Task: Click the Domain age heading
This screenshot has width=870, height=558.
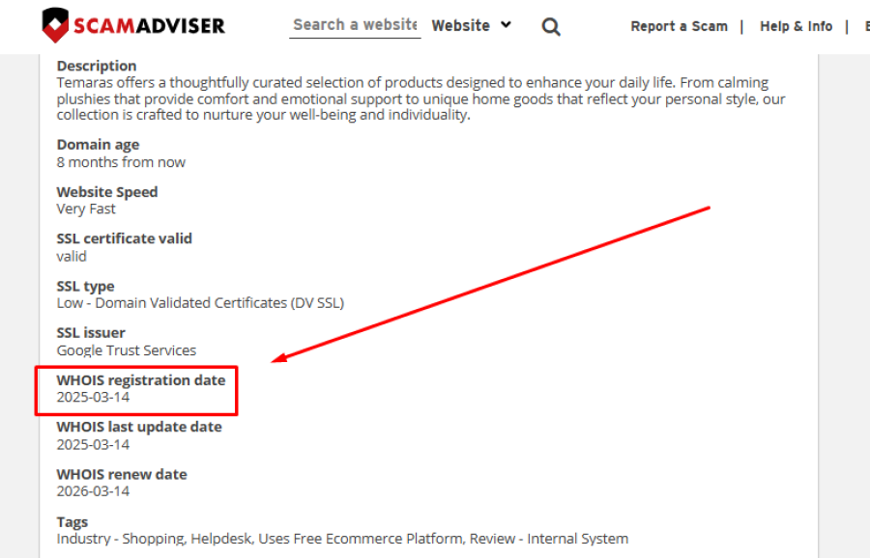Action: (98, 145)
